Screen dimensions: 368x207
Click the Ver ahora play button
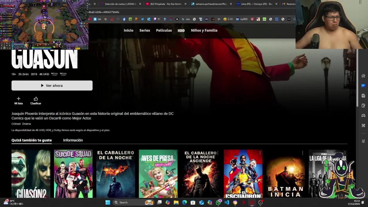pos(52,85)
